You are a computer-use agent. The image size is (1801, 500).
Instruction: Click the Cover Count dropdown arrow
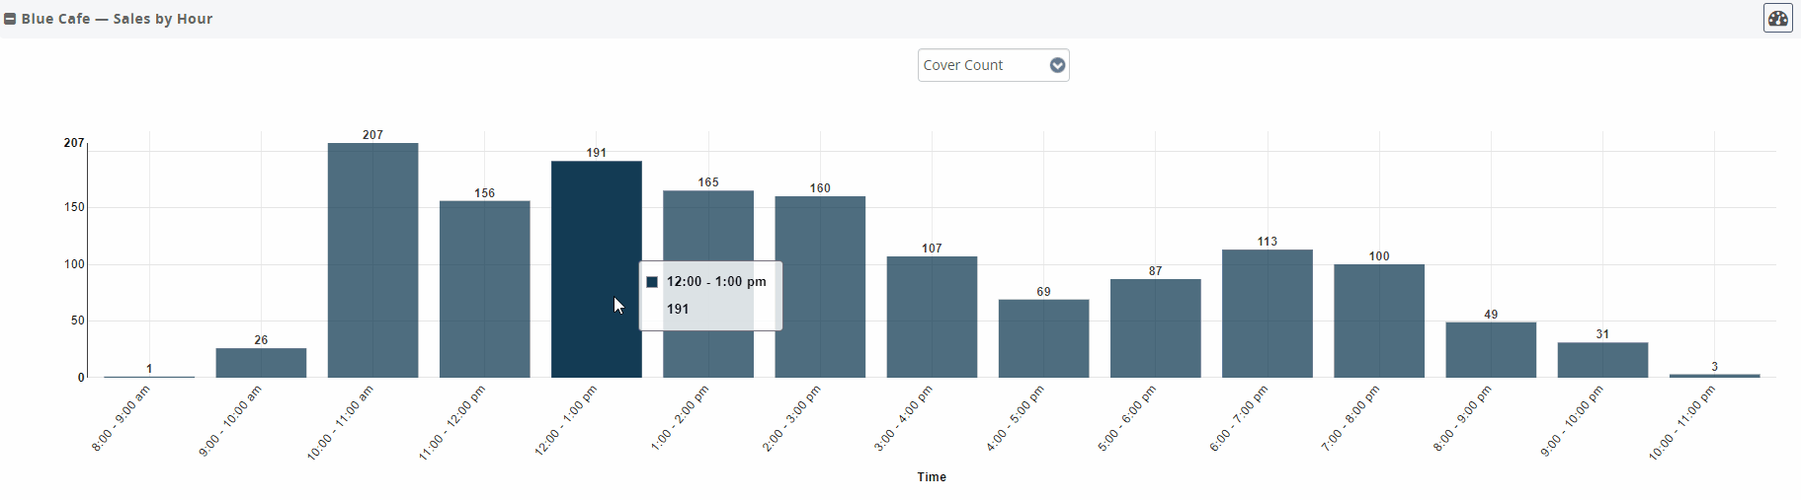1057,65
